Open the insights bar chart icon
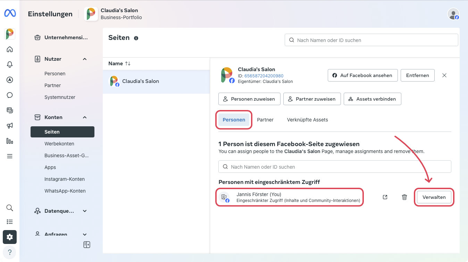 pos(10,141)
